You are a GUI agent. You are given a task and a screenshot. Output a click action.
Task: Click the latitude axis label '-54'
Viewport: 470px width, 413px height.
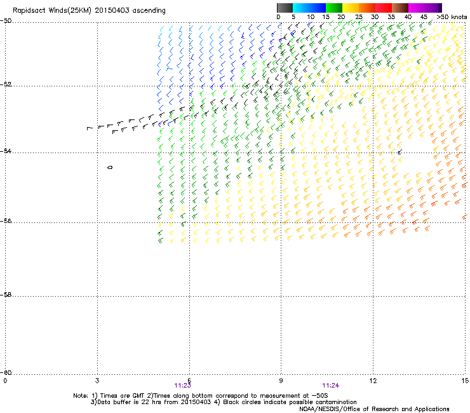(6, 151)
